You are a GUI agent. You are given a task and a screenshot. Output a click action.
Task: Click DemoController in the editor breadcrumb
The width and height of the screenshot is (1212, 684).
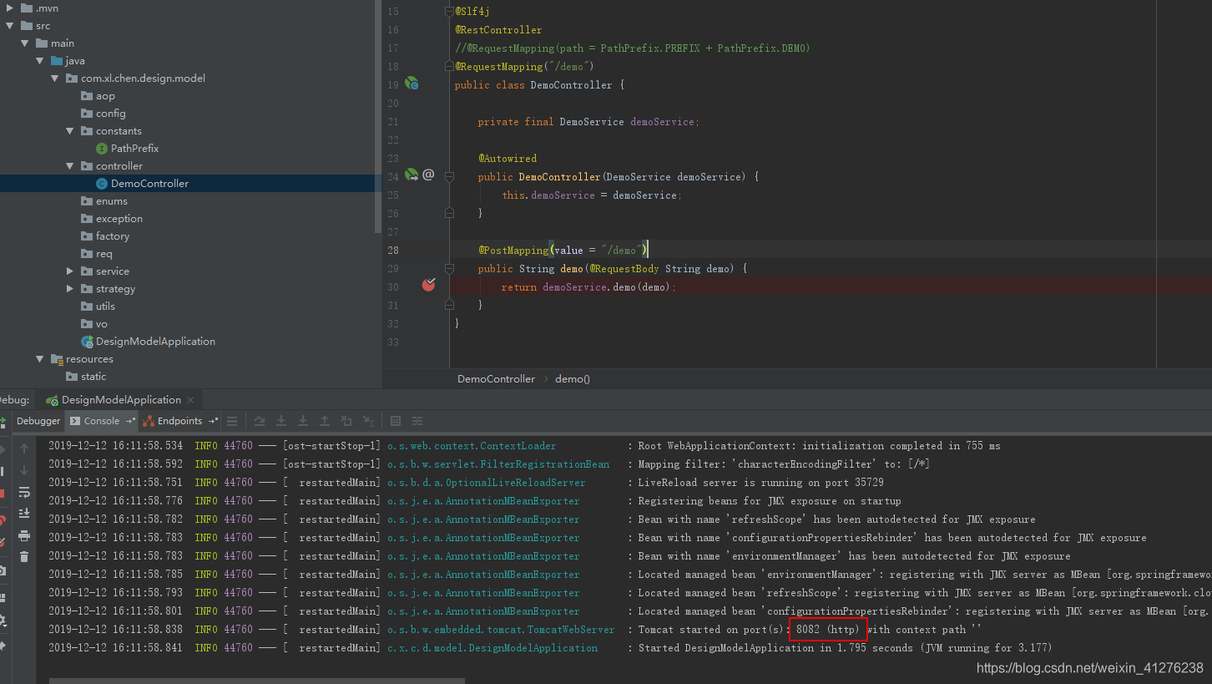[x=496, y=378]
